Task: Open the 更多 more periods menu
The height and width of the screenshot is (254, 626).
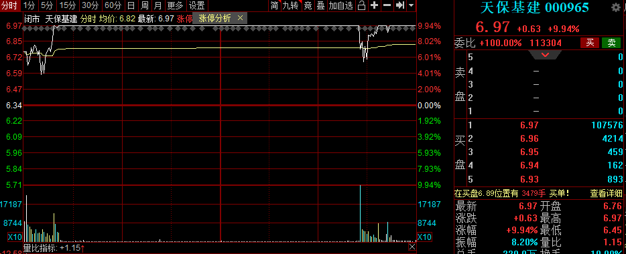Action: click(175, 5)
